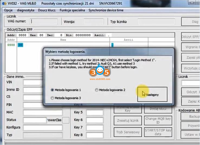Select Metoda logowania 1 radio button

pyautogui.click(x=66, y=90)
